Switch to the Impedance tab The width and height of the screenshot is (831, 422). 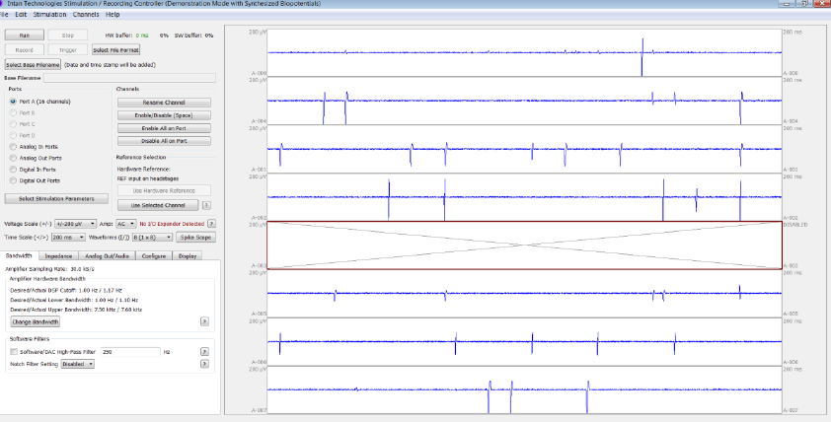click(58, 255)
